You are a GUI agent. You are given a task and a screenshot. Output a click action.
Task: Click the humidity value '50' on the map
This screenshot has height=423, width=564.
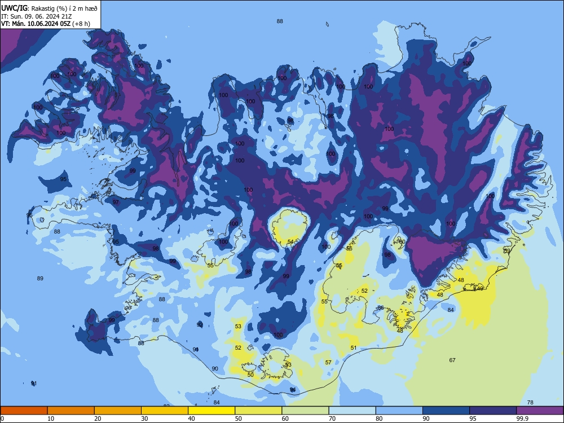251,375
